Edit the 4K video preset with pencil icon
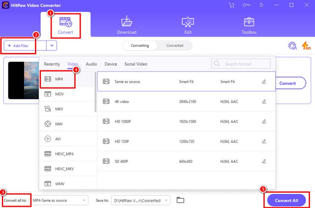Image resolution: width=315 pixels, height=208 pixels. (264, 101)
